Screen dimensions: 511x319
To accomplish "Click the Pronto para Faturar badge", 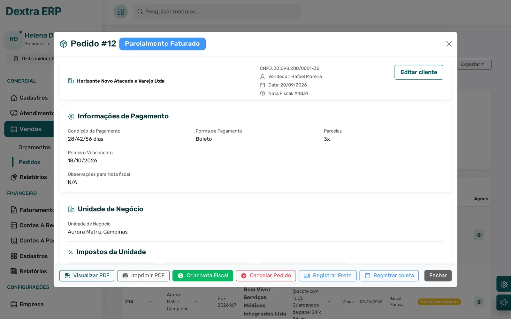I will 439,302.
